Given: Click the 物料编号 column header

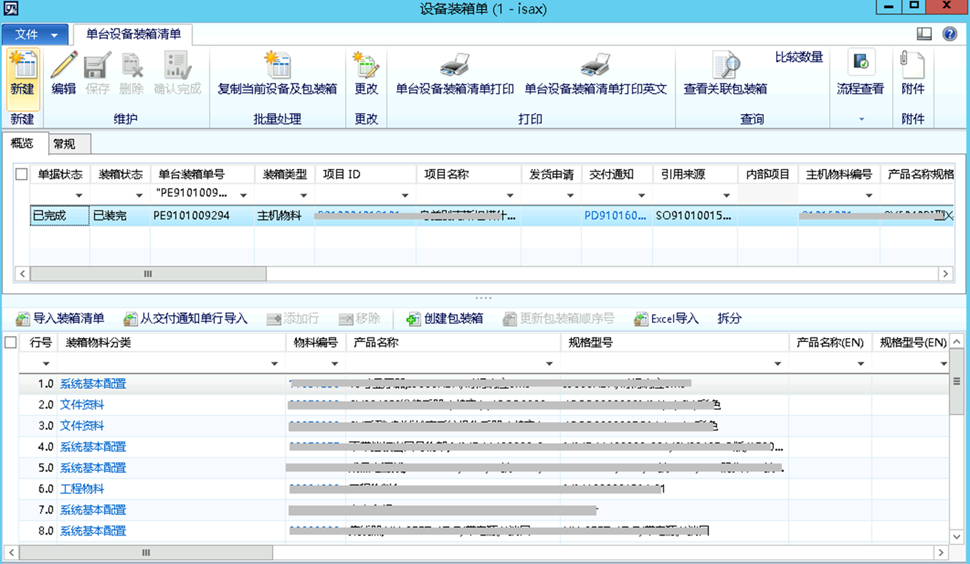Looking at the screenshot, I should click(x=315, y=343).
